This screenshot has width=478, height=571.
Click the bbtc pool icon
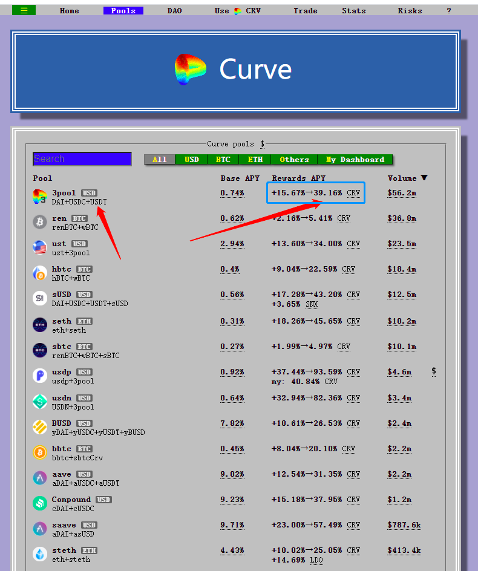pos(40,452)
